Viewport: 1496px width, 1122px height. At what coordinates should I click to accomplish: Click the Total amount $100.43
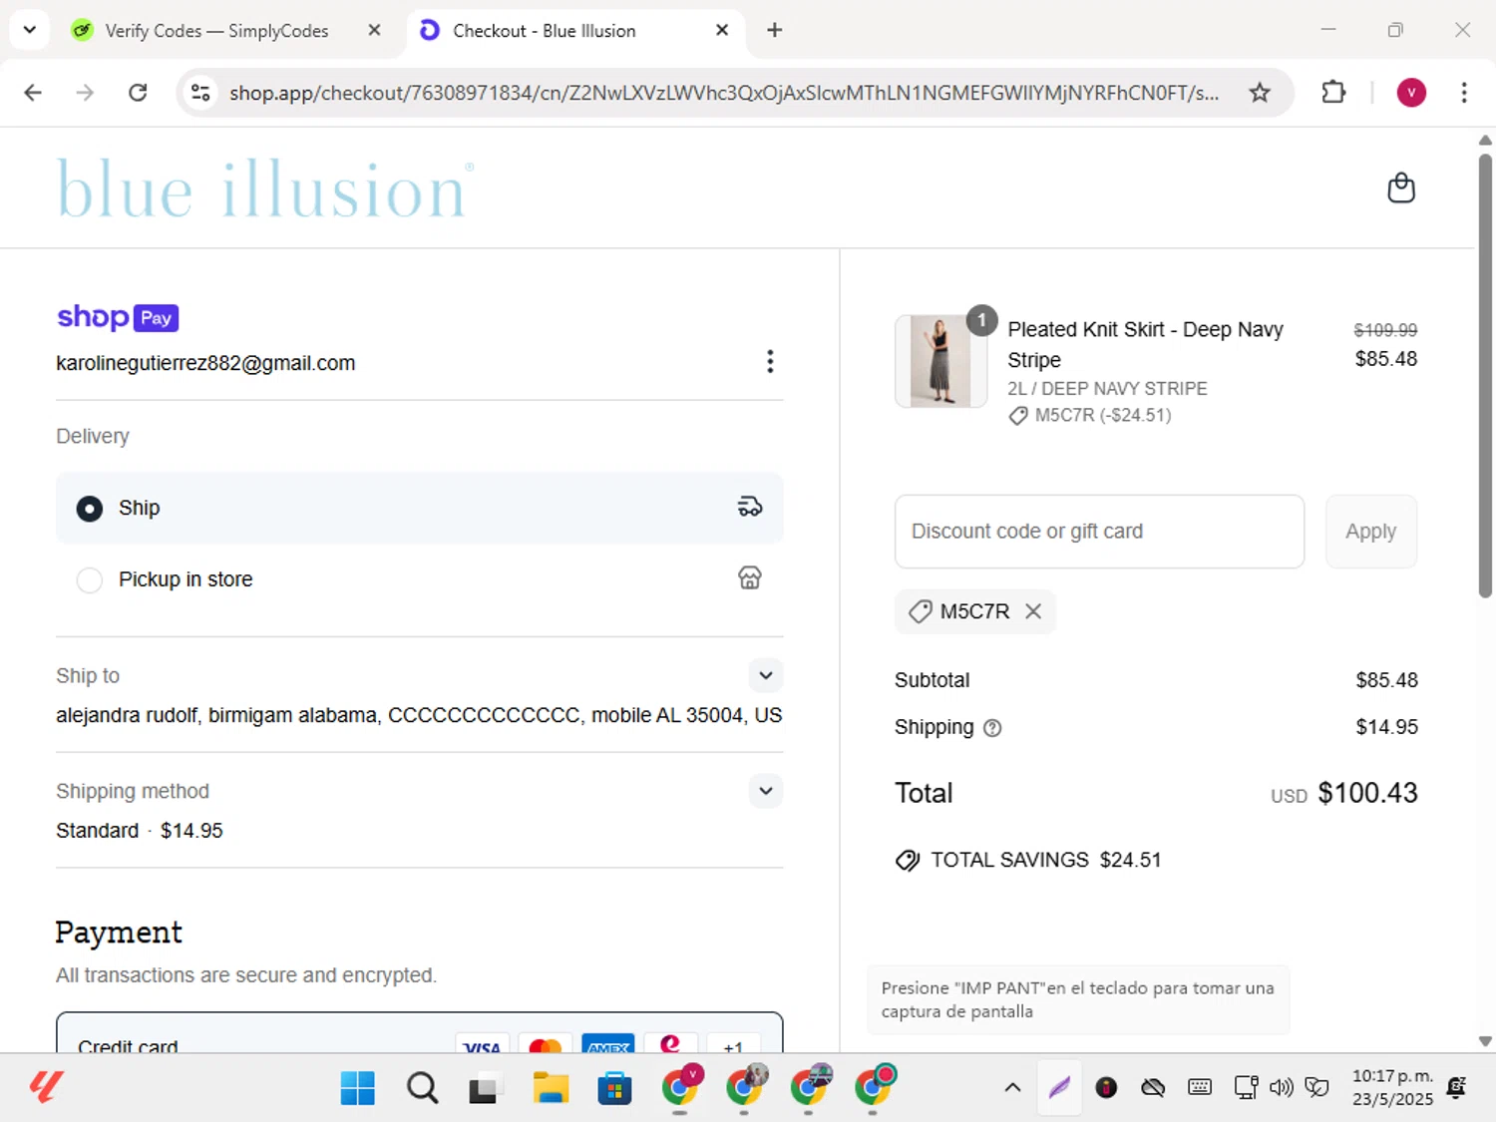click(x=1367, y=793)
